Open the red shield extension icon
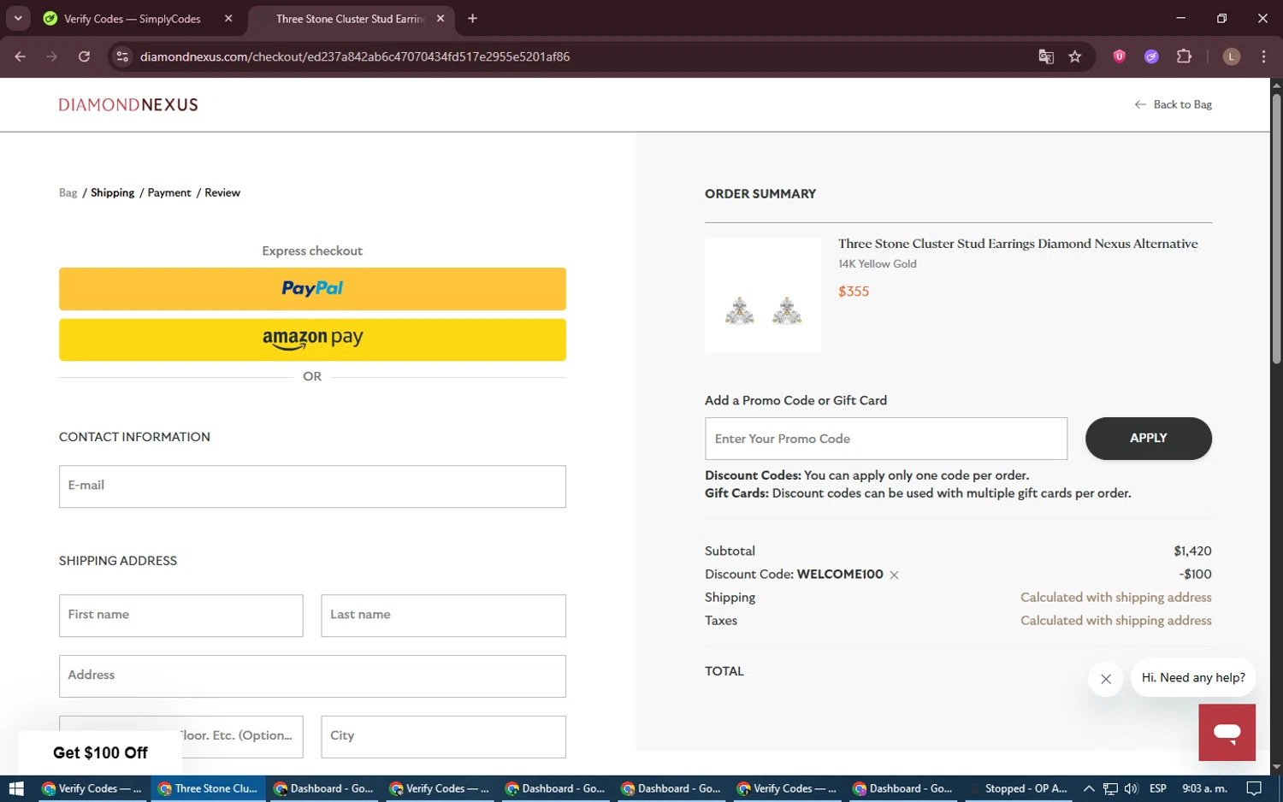1283x802 pixels. tap(1119, 56)
